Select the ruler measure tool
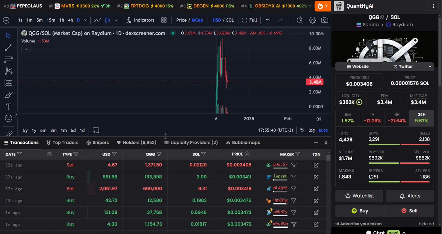Viewport: 442px width, 234px height. 8,133
